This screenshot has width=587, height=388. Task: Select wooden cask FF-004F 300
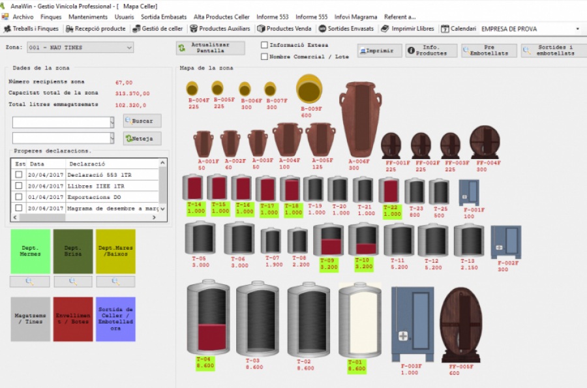(x=485, y=142)
